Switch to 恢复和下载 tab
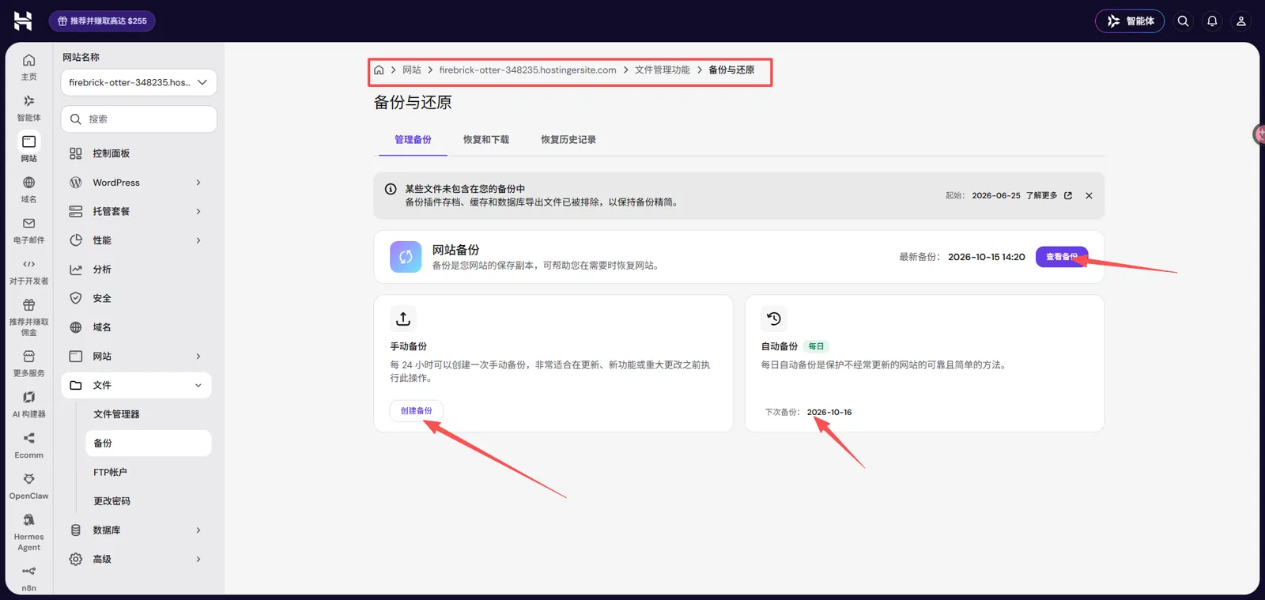1265x600 pixels. point(486,140)
